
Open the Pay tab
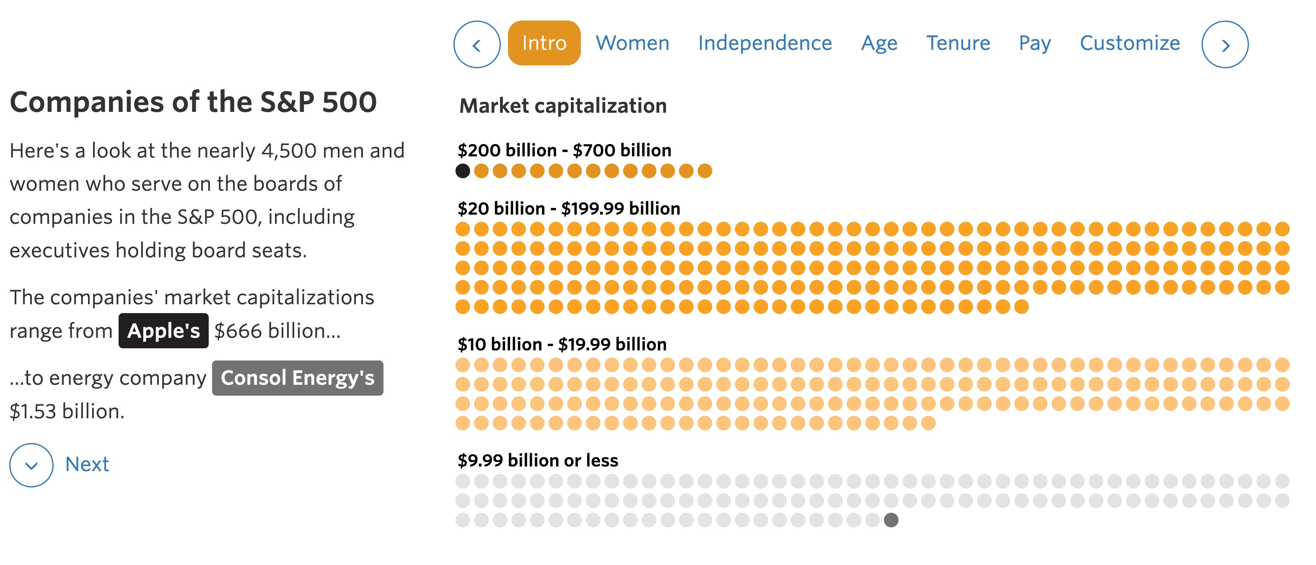pyautogui.click(x=1034, y=44)
